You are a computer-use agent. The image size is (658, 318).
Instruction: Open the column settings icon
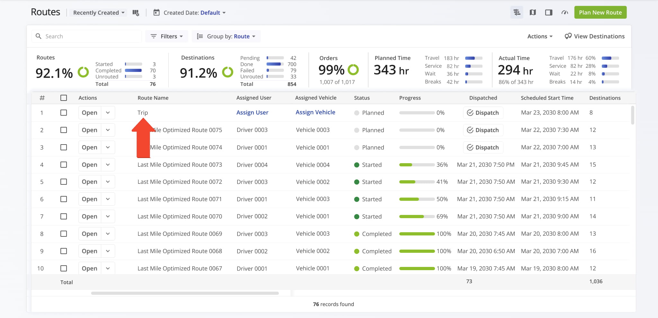pos(136,13)
